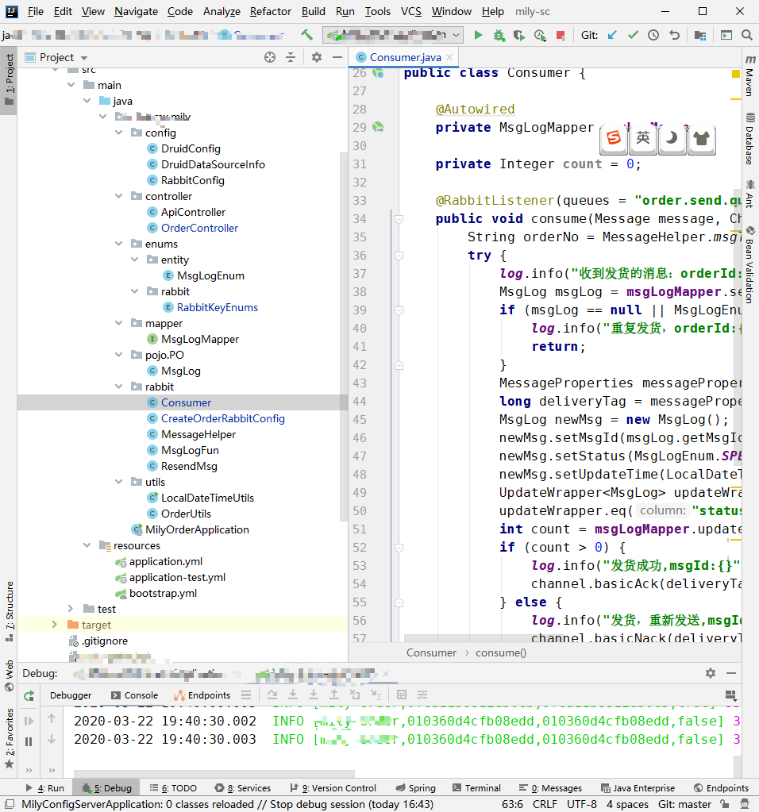Commit changes with green checkmark icon

coord(633,35)
